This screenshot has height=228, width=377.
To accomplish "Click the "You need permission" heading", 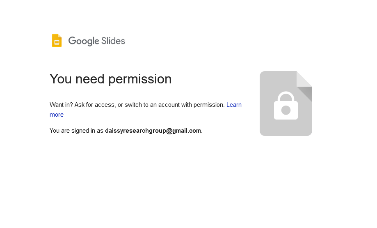I will coord(110,79).
